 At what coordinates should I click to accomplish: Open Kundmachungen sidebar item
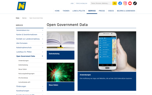23,91
